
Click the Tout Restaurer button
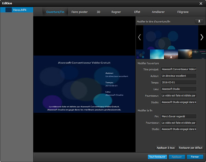click(157, 157)
